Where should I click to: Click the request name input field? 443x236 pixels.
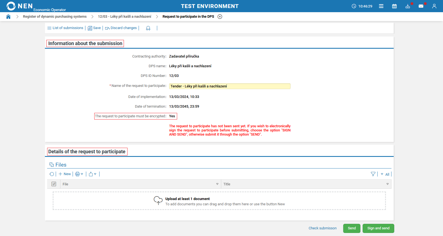click(230, 86)
